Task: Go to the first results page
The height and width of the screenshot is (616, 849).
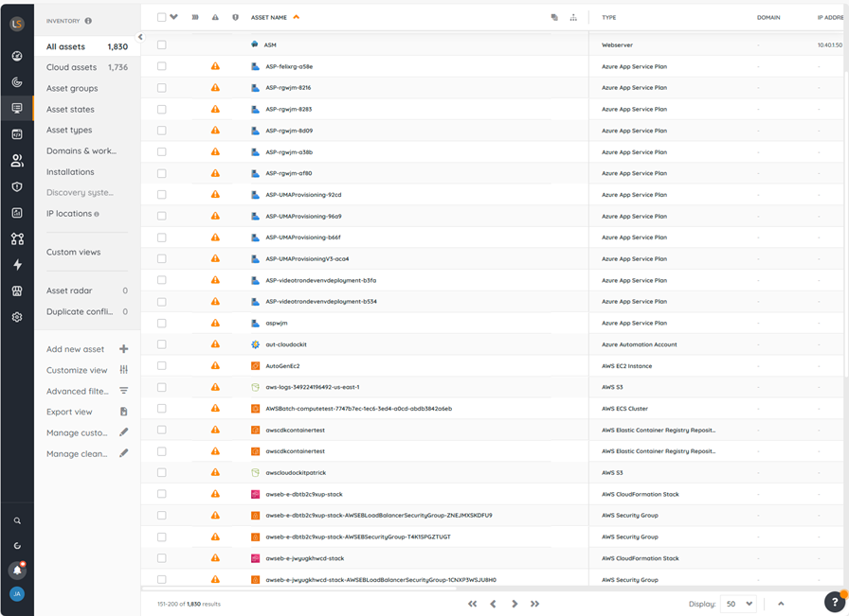Action: [x=472, y=604]
